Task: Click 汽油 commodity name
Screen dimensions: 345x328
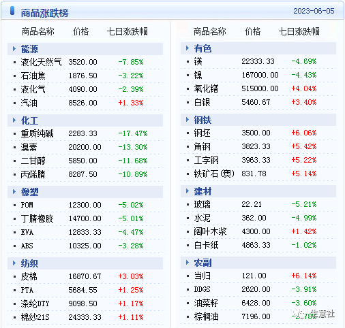Action: [29, 103]
